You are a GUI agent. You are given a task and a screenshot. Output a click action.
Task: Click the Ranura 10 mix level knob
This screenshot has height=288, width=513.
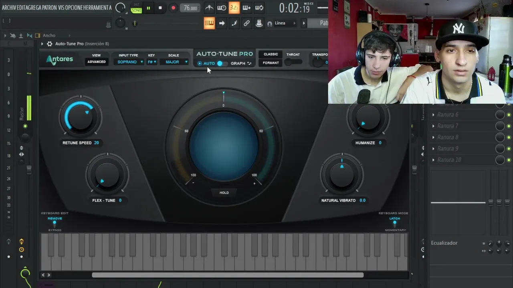pyautogui.click(x=500, y=160)
